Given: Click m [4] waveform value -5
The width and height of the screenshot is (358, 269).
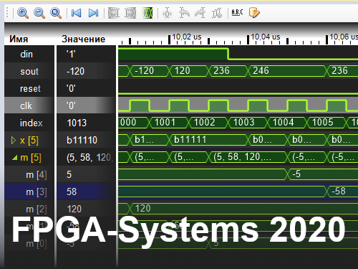Looking at the screenshot, I should coord(296,174).
